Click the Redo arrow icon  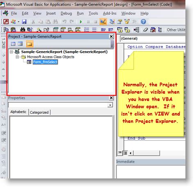(72, 22)
